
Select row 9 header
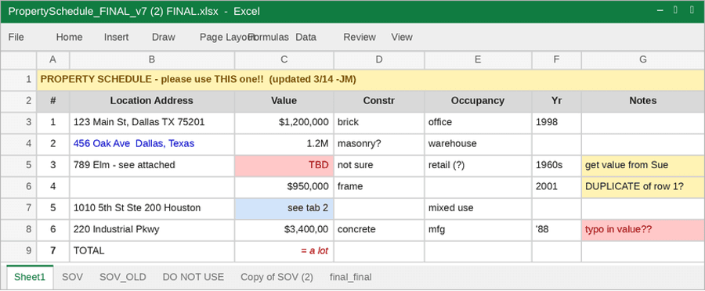pyautogui.click(x=18, y=251)
